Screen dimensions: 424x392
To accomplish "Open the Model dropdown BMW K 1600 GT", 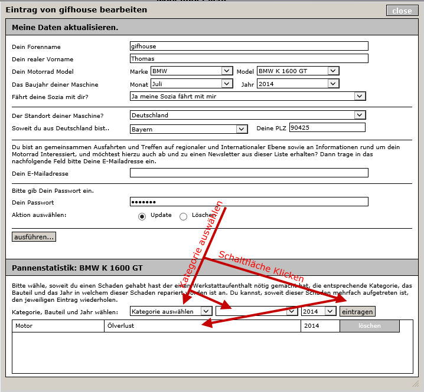I will click(298, 71).
